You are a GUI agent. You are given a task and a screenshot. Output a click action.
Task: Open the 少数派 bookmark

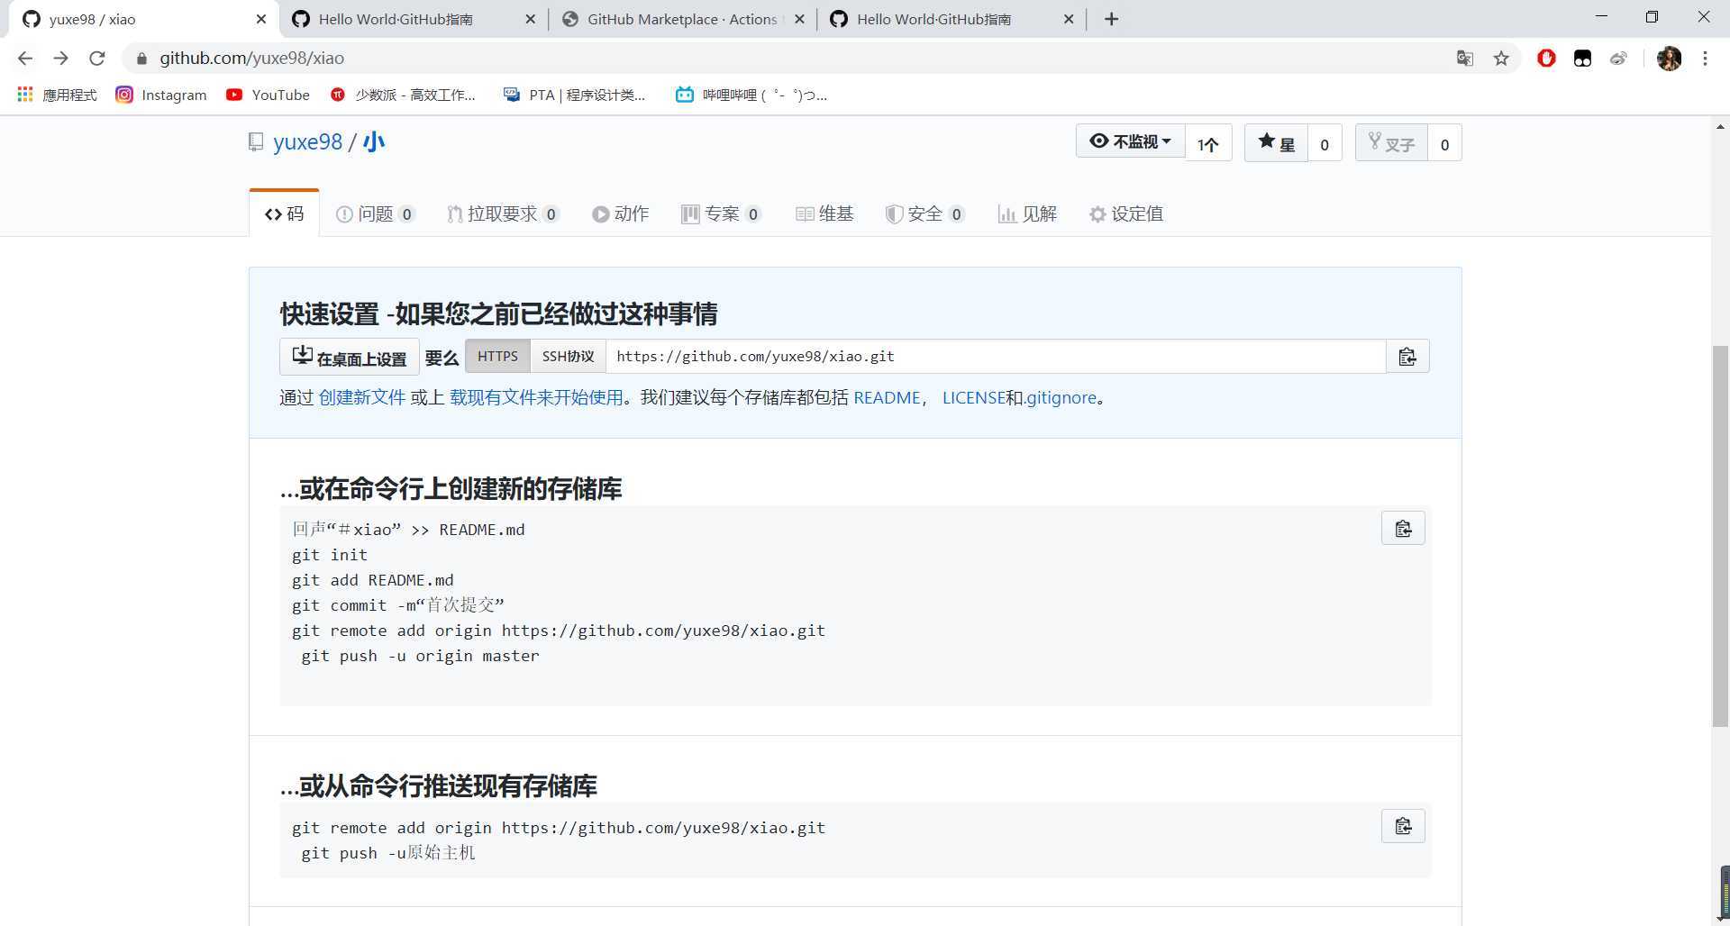point(403,95)
